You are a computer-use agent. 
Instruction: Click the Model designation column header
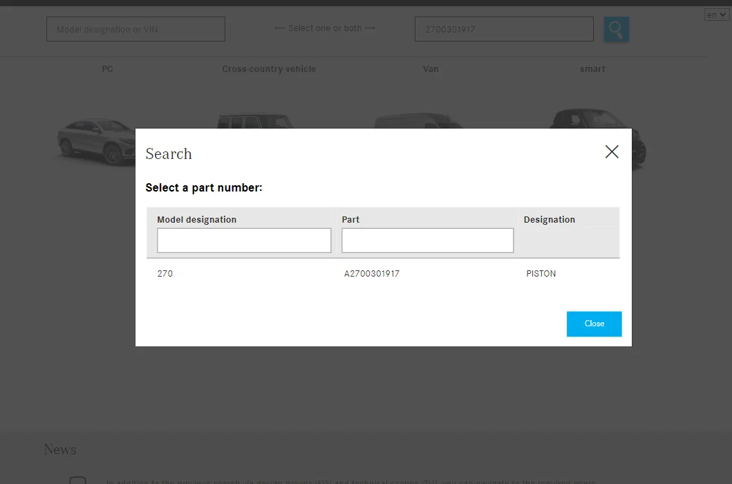tap(196, 220)
